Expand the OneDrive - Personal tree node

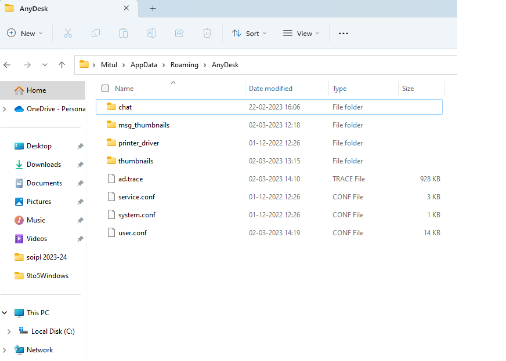pyautogui.click(x=5, y=110)
